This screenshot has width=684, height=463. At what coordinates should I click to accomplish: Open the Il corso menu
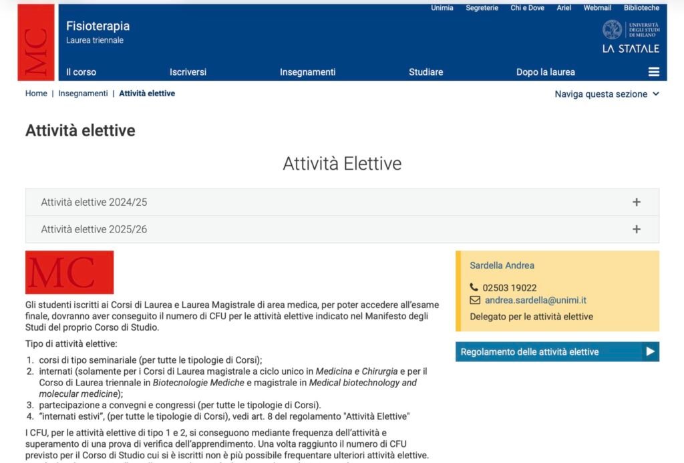[x=81, y=72]
